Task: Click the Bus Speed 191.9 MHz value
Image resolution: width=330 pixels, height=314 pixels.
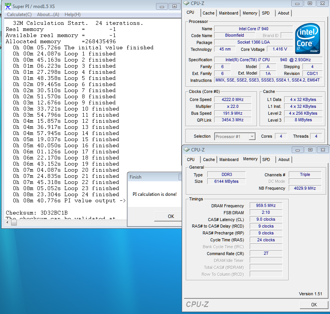Action: pos(232,113)
